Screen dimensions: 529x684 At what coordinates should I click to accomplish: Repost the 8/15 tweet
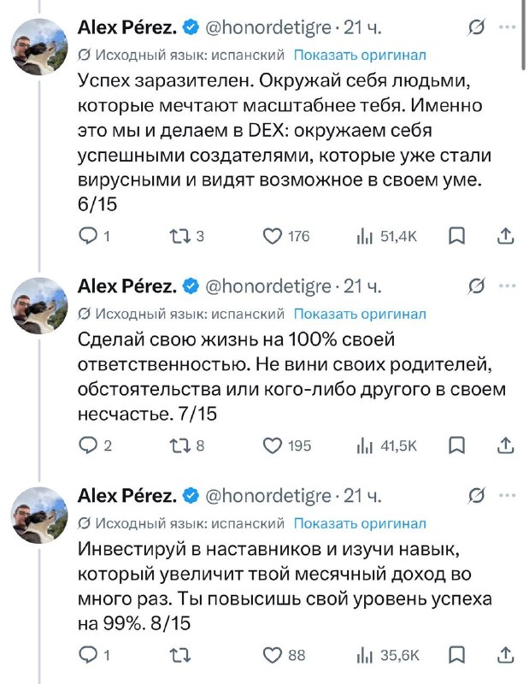[x=180, y=655]
